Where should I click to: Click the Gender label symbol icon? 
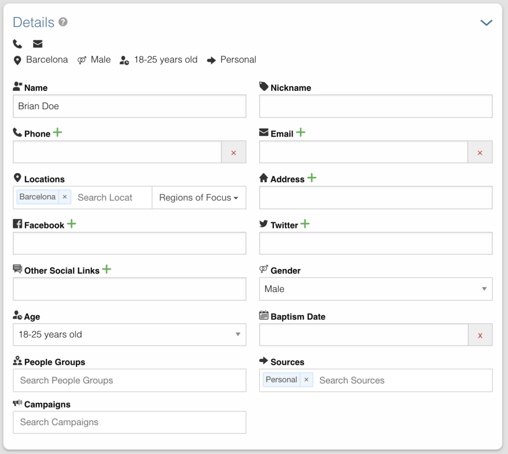264,269
